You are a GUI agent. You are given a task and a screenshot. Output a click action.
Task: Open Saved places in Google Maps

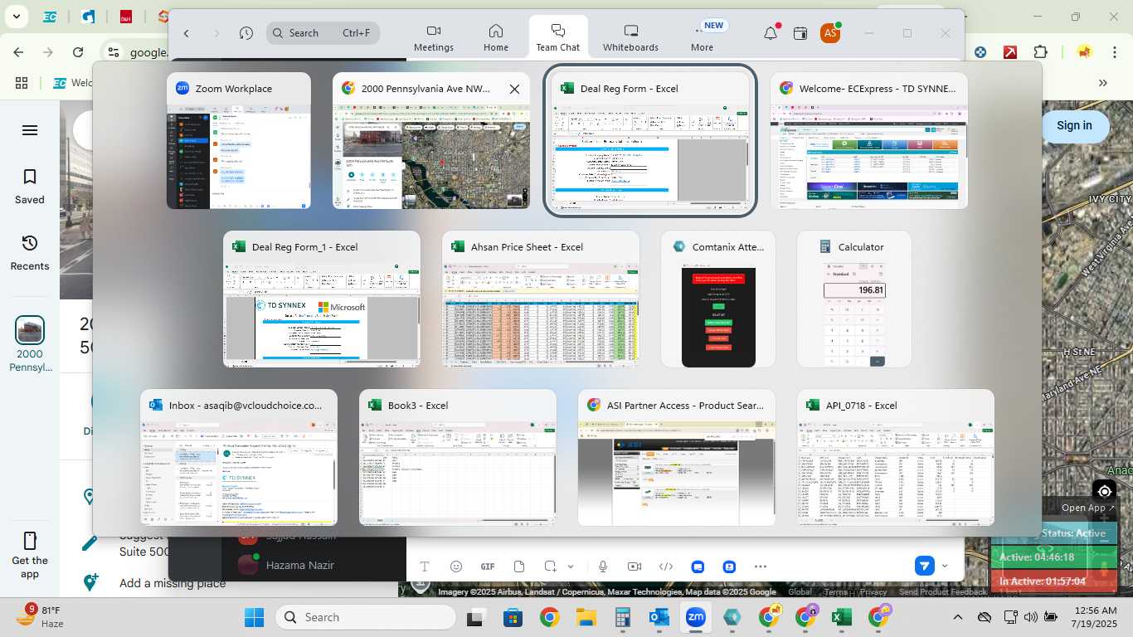pyautogui.click(x=30, y=187)
